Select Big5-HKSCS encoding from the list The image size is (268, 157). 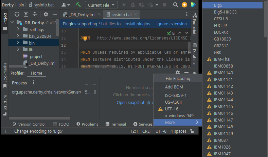[x=225, y=12]
